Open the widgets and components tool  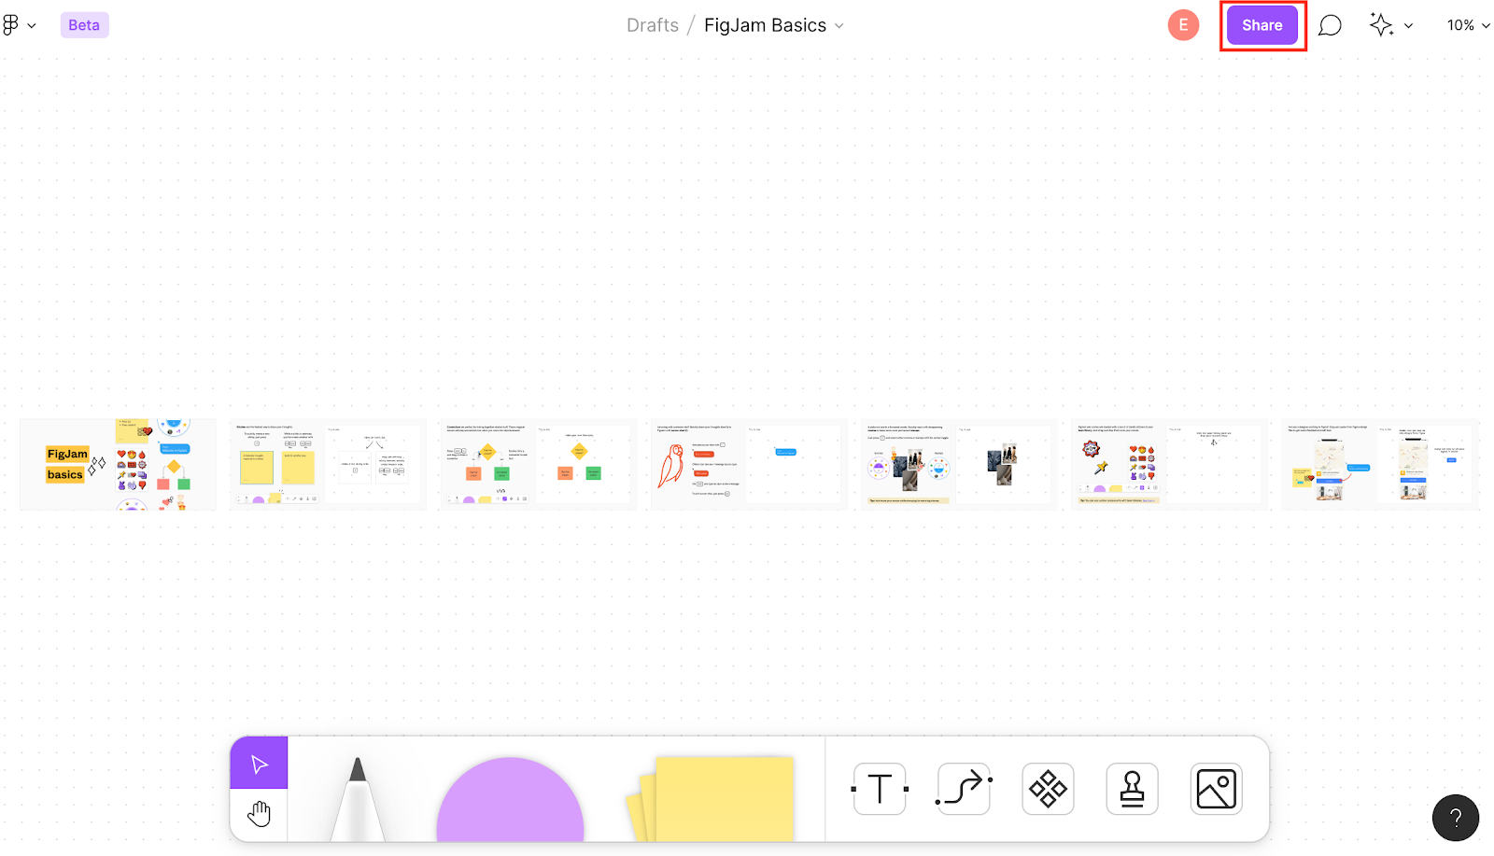point(1048,789)
